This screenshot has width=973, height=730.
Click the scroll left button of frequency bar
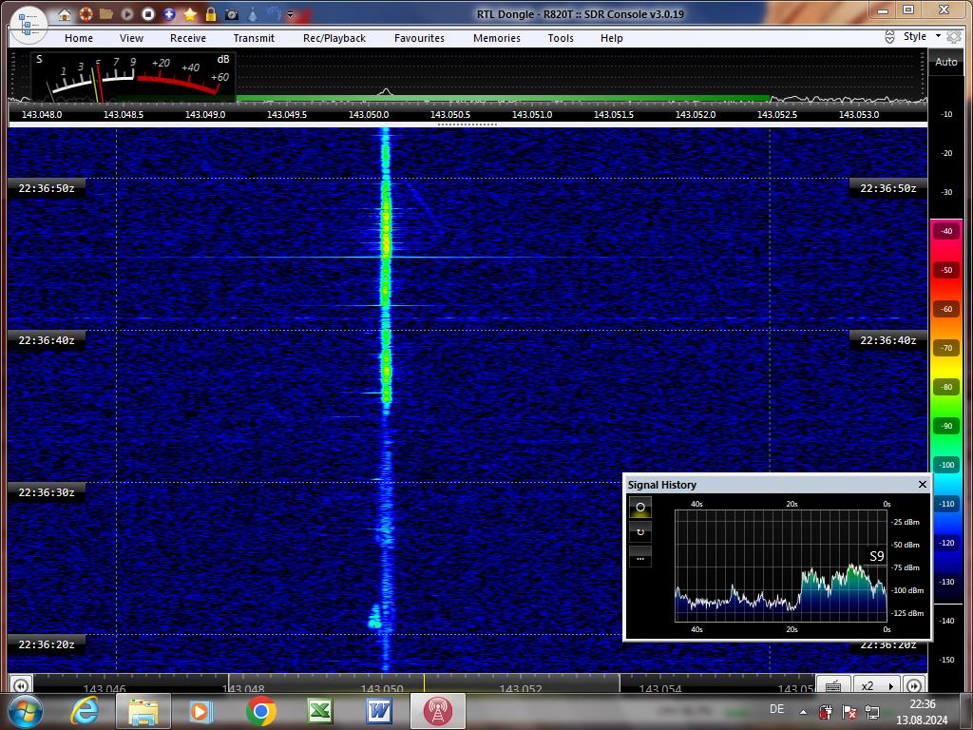[x=21, y=685]
